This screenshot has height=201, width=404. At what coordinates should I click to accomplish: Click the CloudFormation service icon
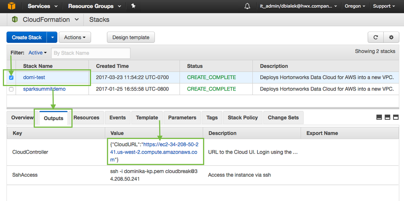click(15, 19)
